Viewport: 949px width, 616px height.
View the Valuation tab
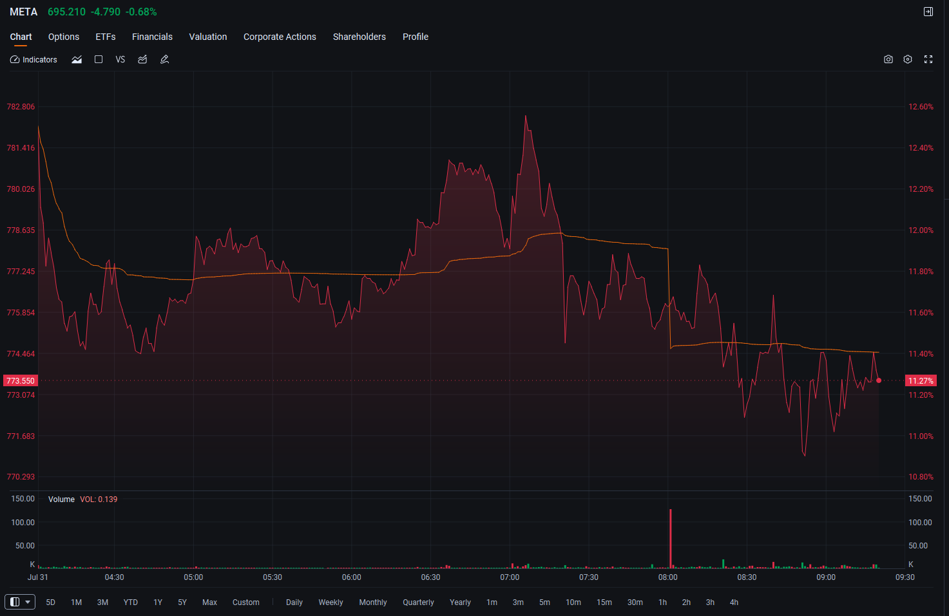point(208,37)
